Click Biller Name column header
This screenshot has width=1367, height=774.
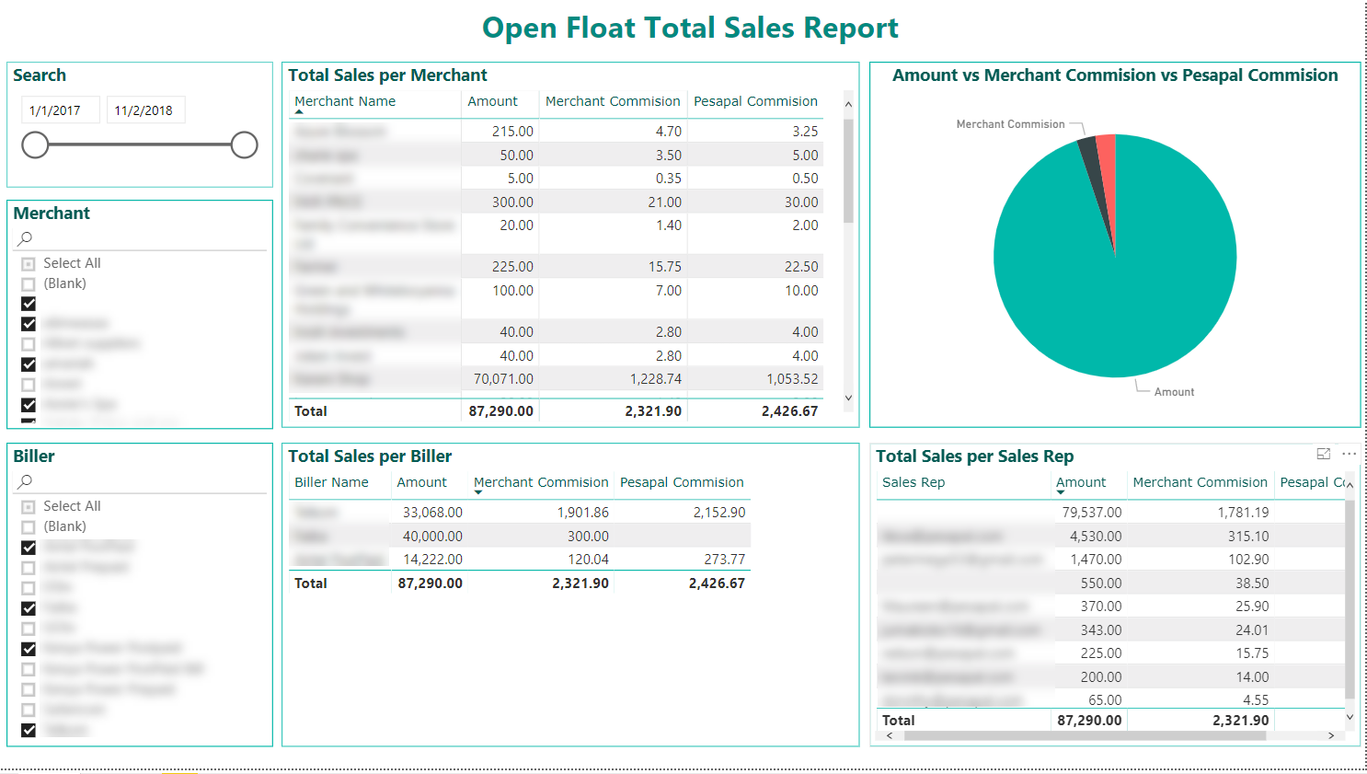(331, 482)
